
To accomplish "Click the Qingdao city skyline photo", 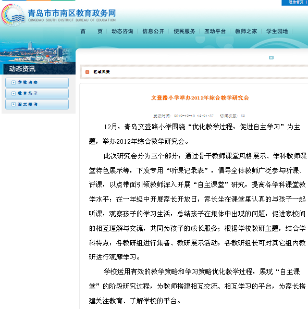I will coord(38,52).
